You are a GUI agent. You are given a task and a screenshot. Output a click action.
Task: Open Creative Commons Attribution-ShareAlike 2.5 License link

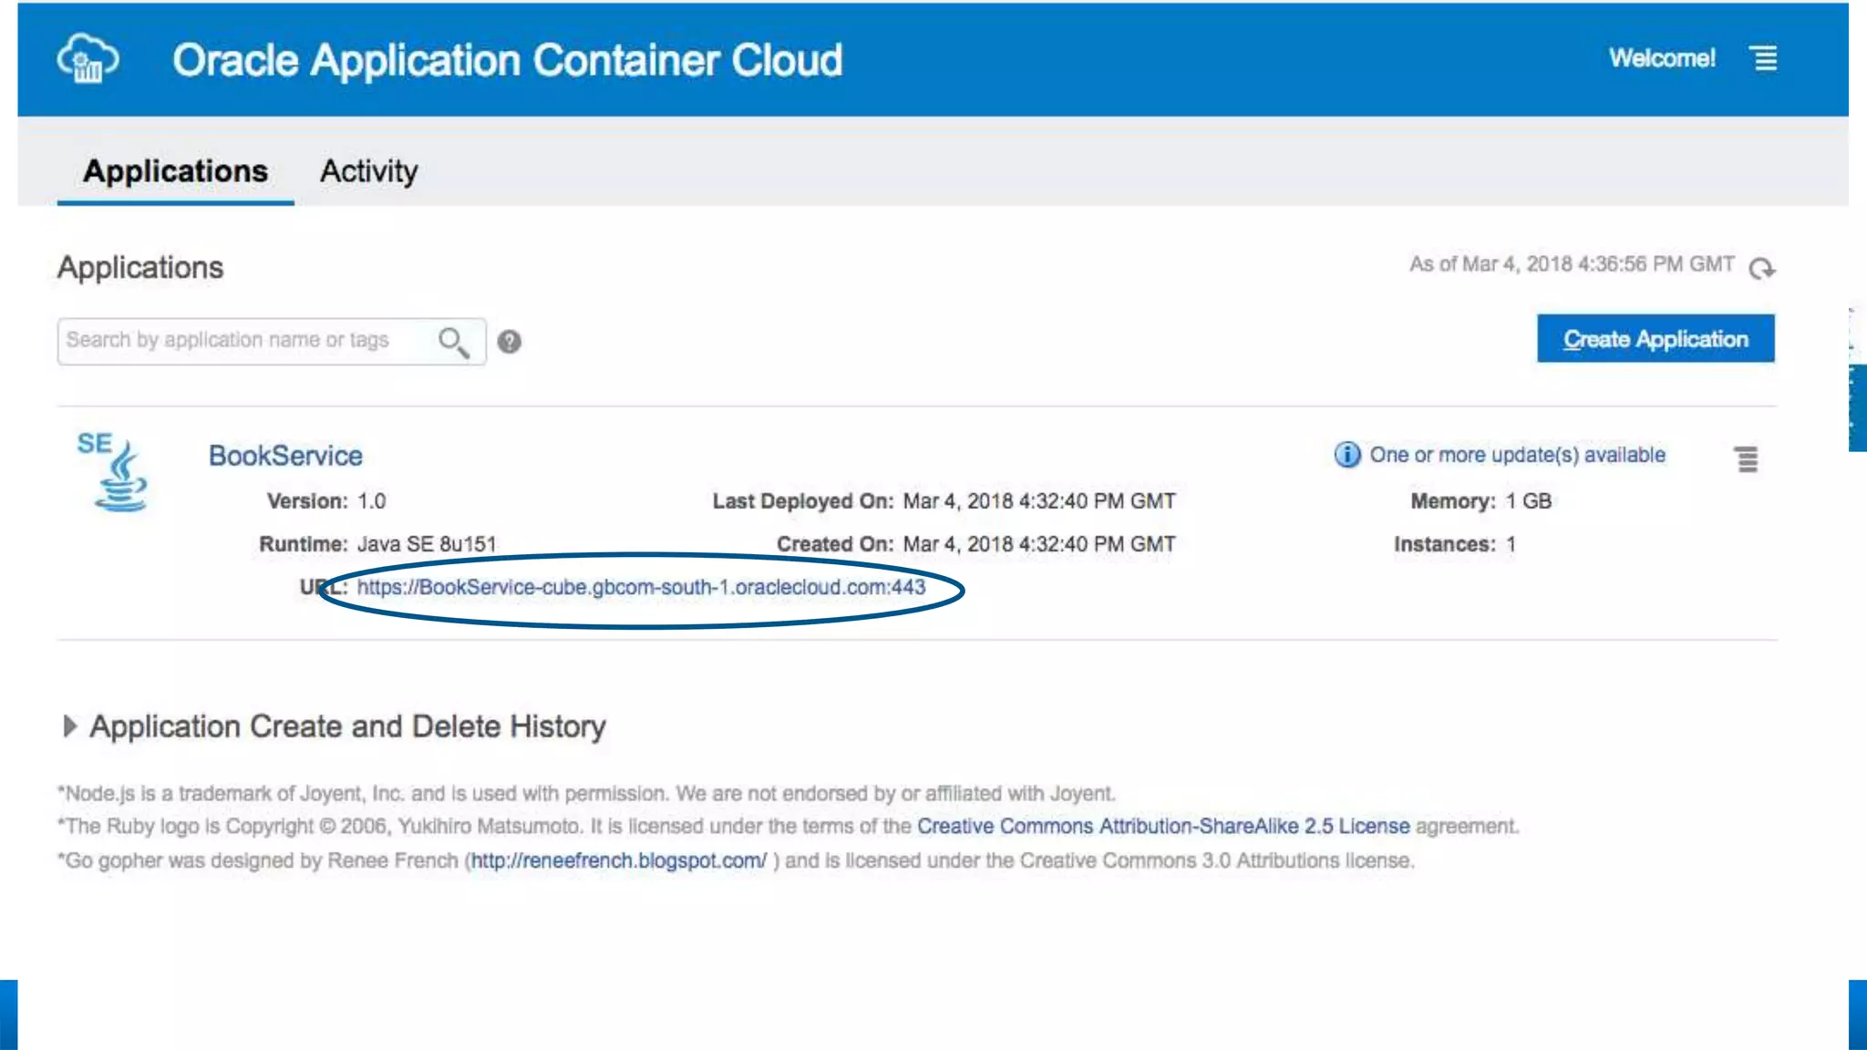[1162, 827]
